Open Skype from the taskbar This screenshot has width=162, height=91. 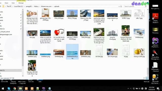tap(9, 88)
